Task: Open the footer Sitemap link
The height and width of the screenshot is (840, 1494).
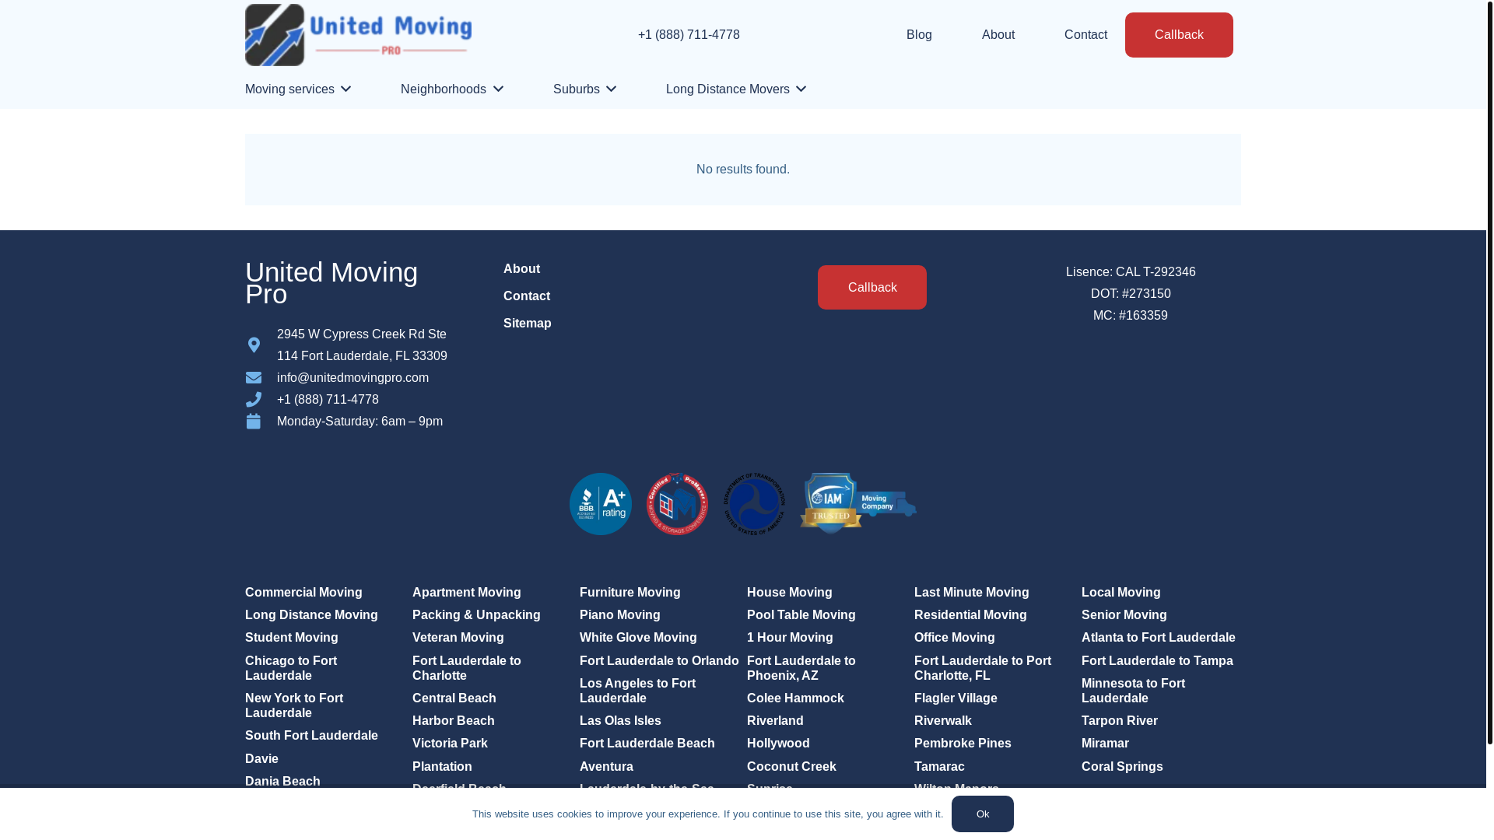Action: point(528,324)
